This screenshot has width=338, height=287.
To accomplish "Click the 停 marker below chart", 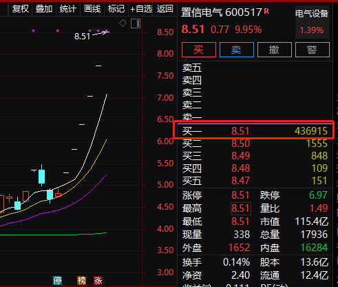I will click(57, 280).
